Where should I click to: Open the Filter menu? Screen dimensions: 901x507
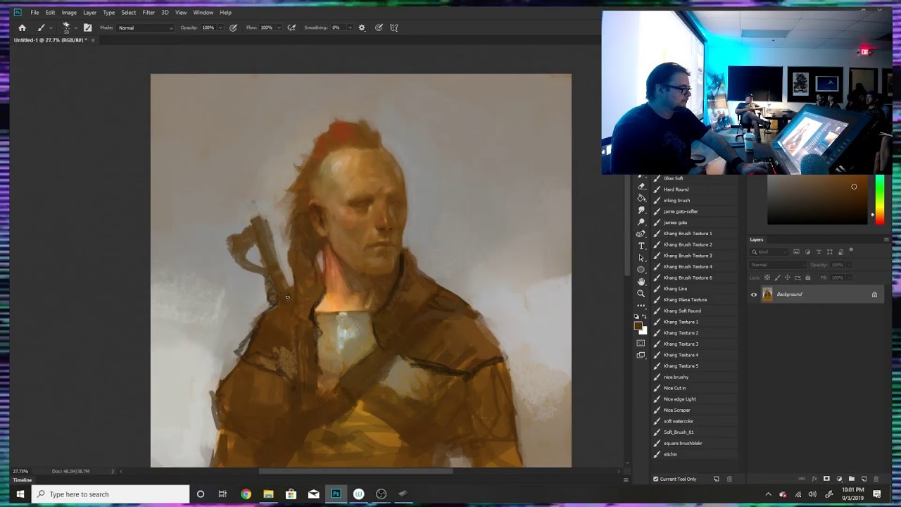149,12
